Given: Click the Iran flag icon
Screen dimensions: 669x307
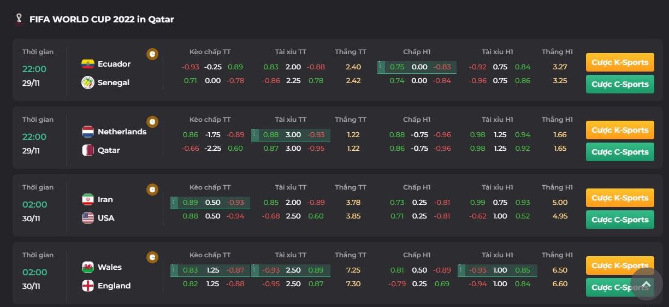Looking at the screenshot, I should [87, 199].
